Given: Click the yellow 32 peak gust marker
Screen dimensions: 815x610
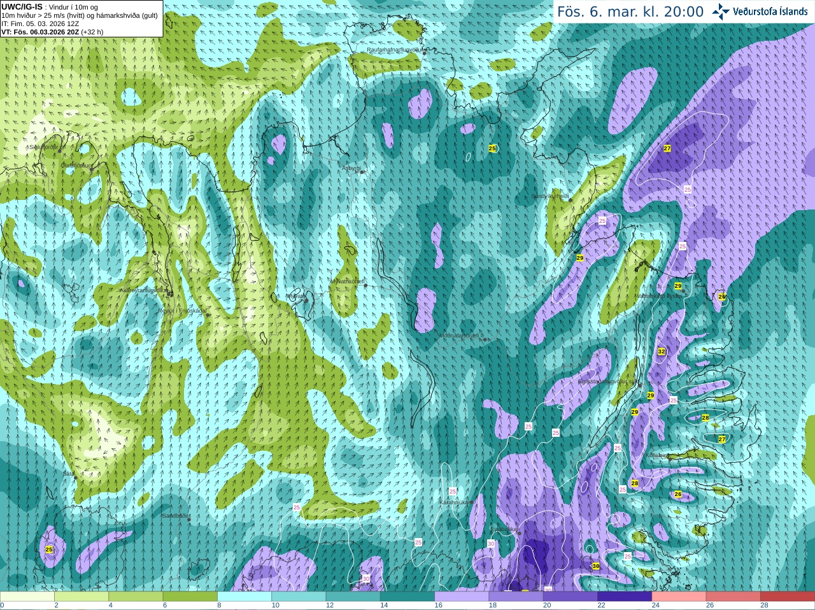Looking at the screenshot, I should [x=662, y=351].
